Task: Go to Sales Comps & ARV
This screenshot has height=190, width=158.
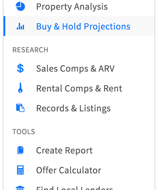Action: (x=75, y=68)
